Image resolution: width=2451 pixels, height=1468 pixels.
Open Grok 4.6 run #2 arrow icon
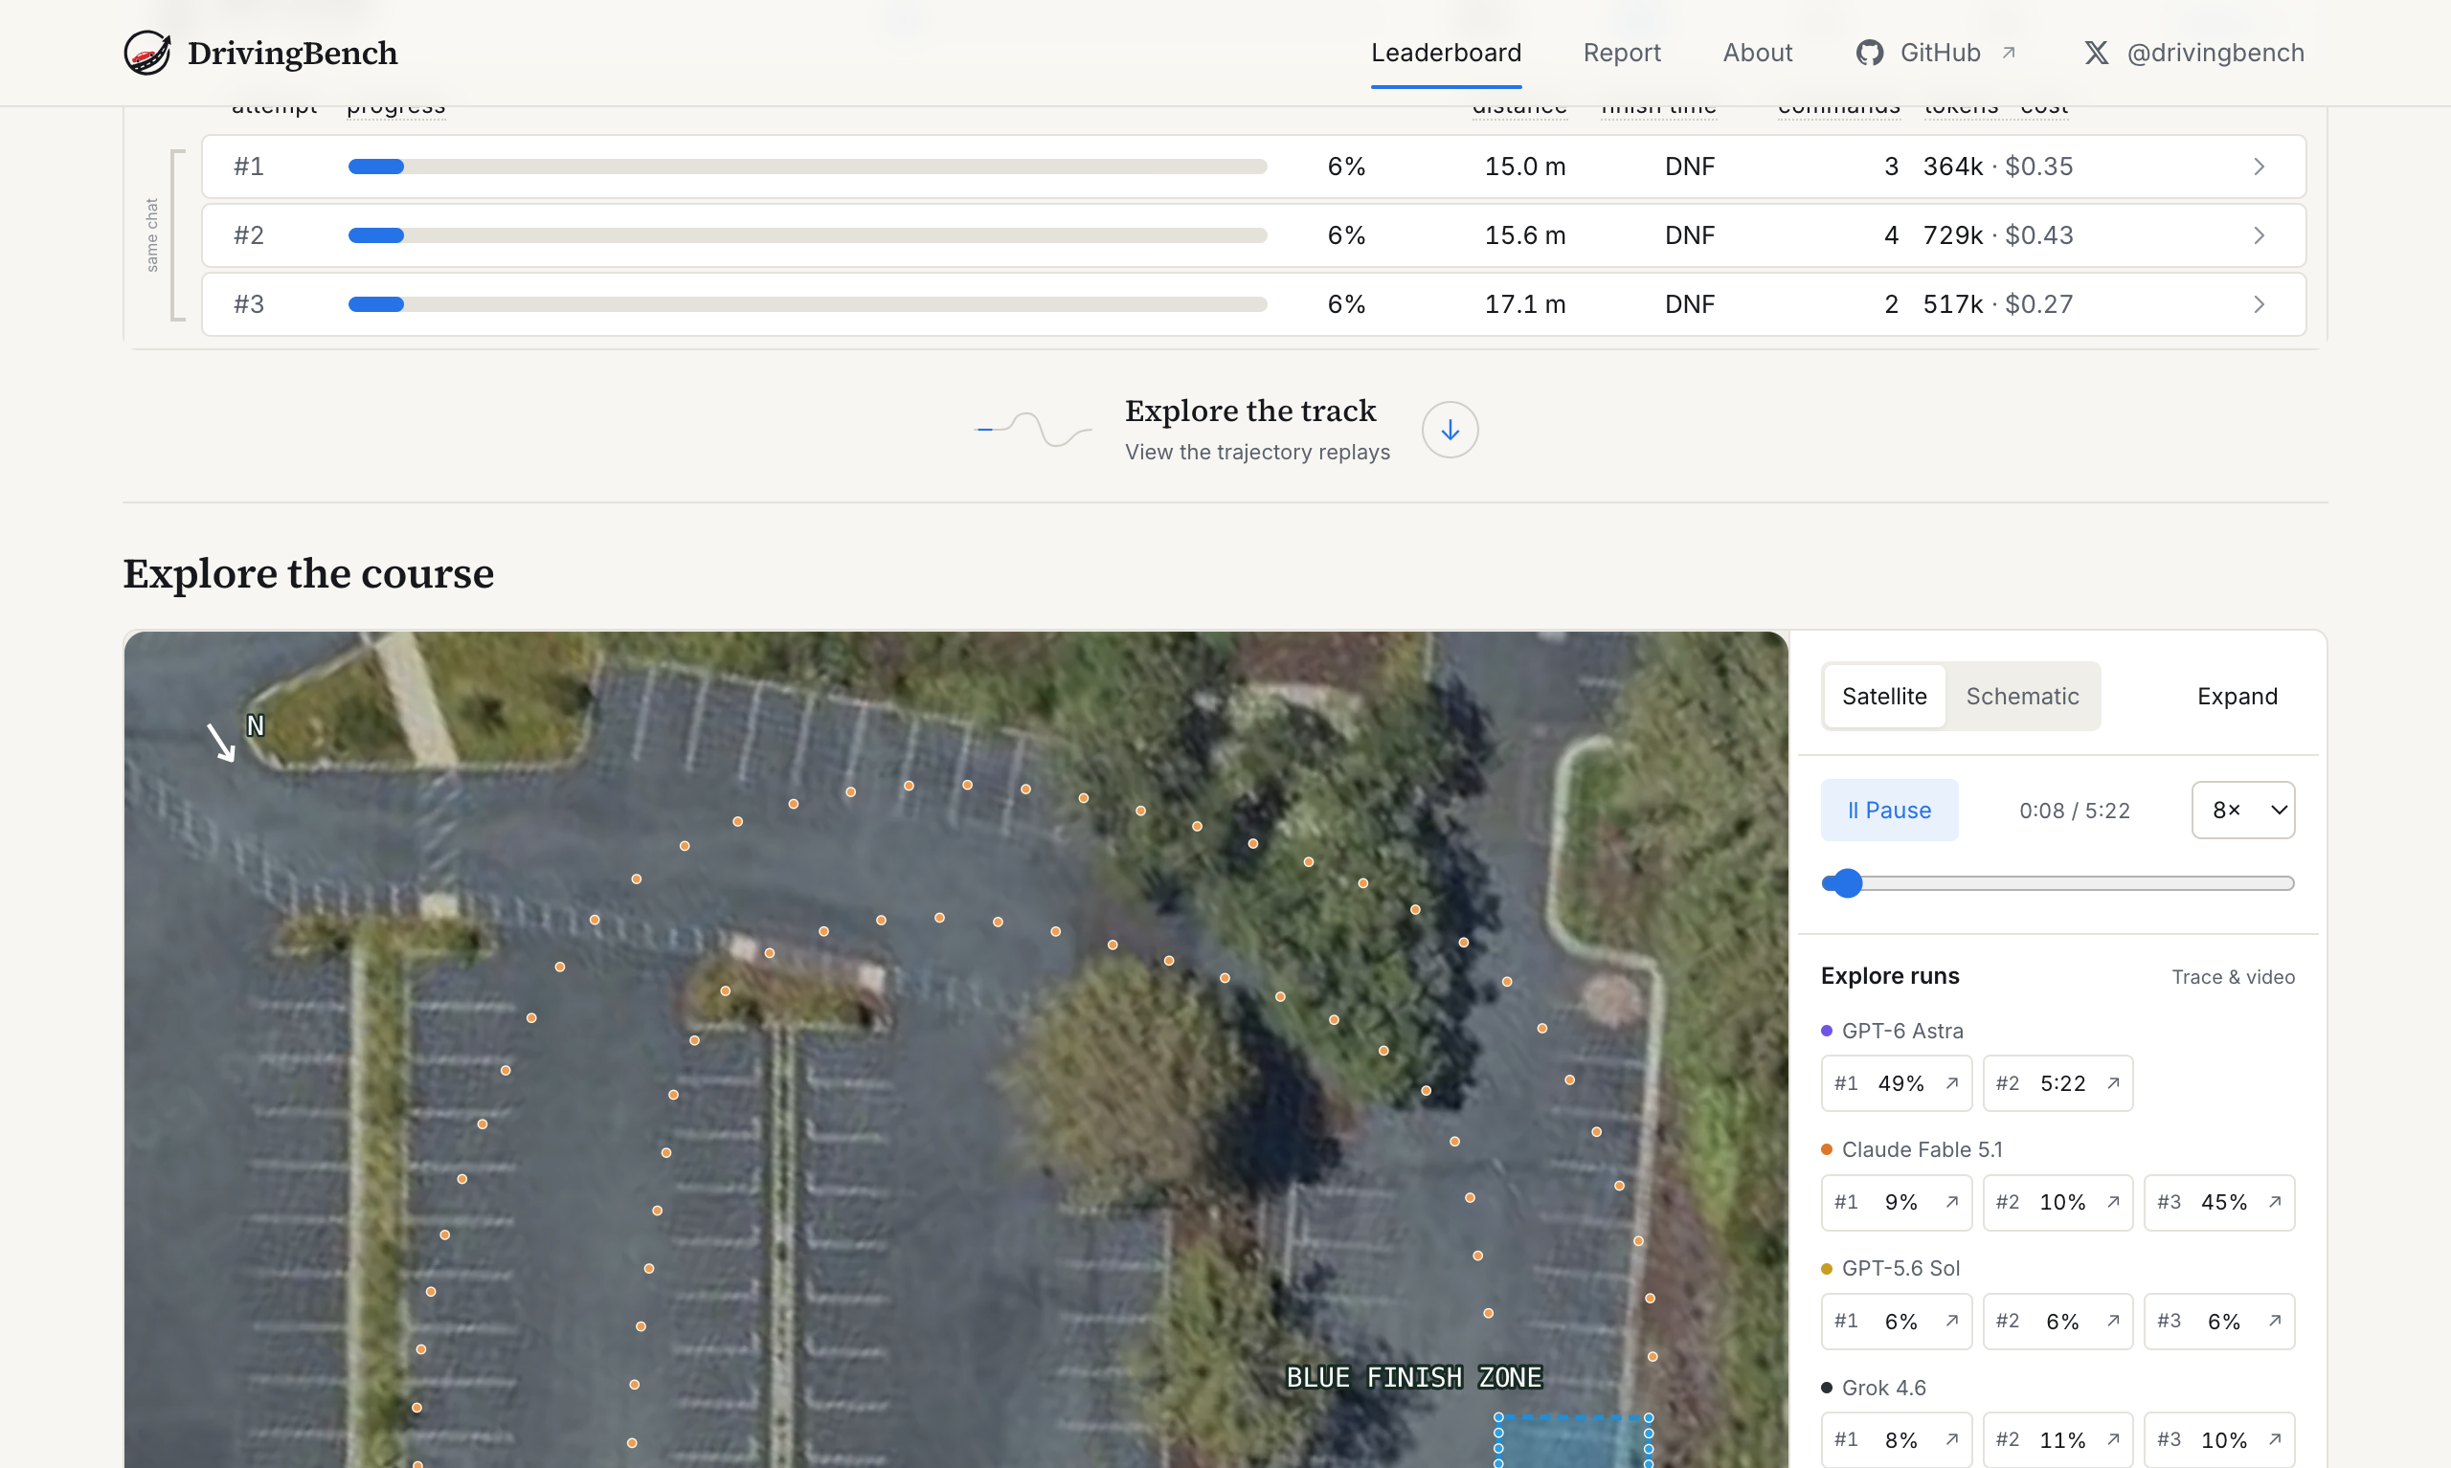point(2113,1439)
